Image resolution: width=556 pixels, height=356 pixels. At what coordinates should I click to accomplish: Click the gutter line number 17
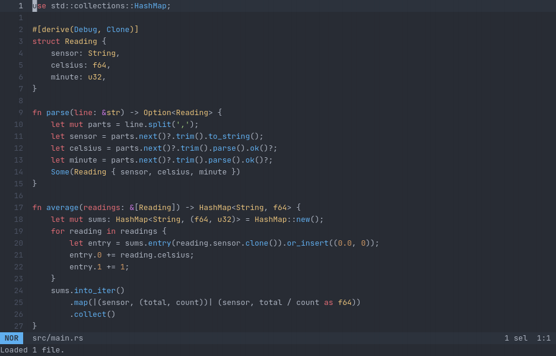18,208
